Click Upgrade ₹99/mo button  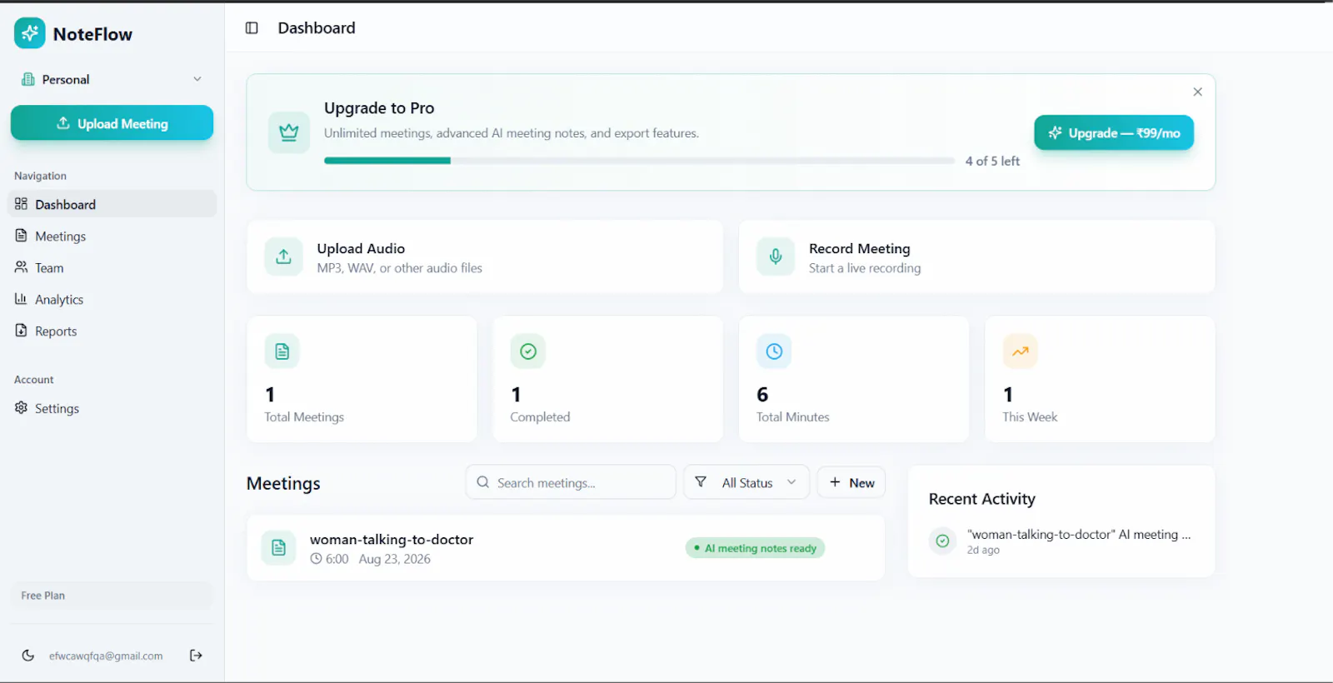click(x=1114, y=132)
